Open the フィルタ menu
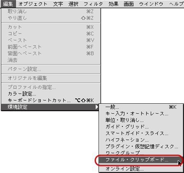 [x=93, y=4]
